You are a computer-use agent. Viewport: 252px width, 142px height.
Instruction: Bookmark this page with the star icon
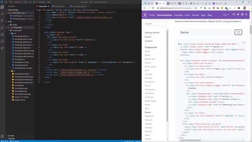(196, 8)
